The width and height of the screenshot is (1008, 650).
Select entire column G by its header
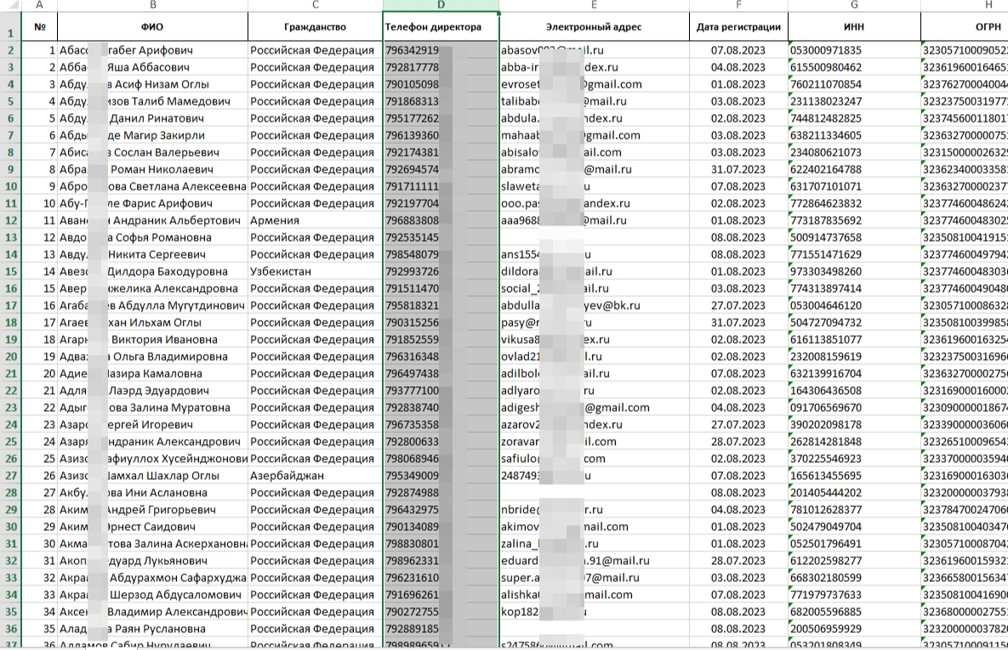tap(853, 5)
